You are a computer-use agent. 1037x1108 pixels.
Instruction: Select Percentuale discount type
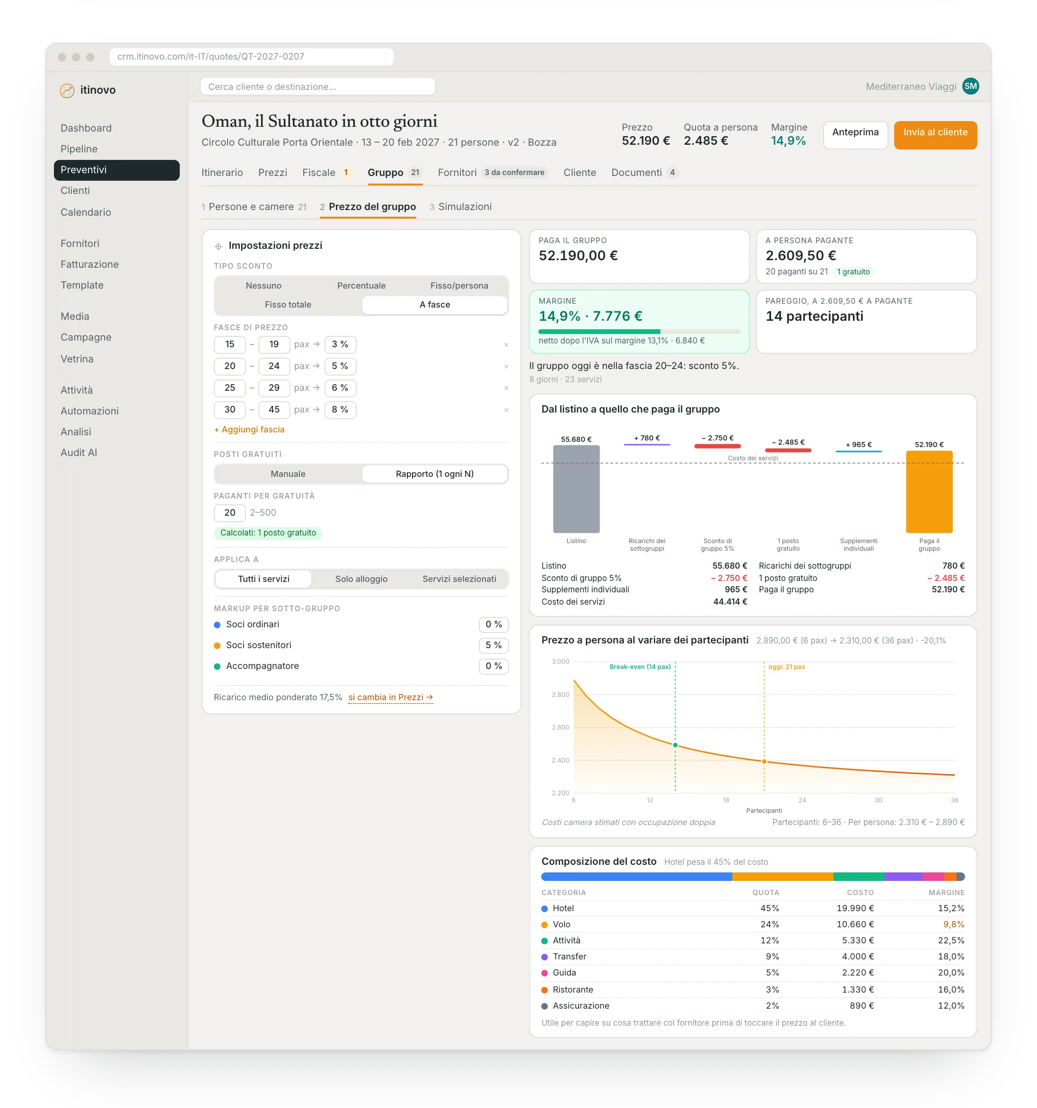[361, 286]
